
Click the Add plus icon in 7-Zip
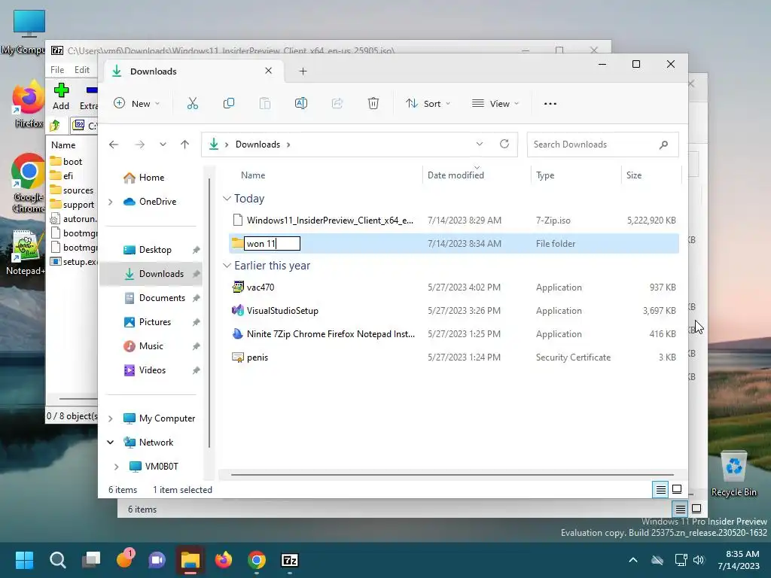coord(61,90)
